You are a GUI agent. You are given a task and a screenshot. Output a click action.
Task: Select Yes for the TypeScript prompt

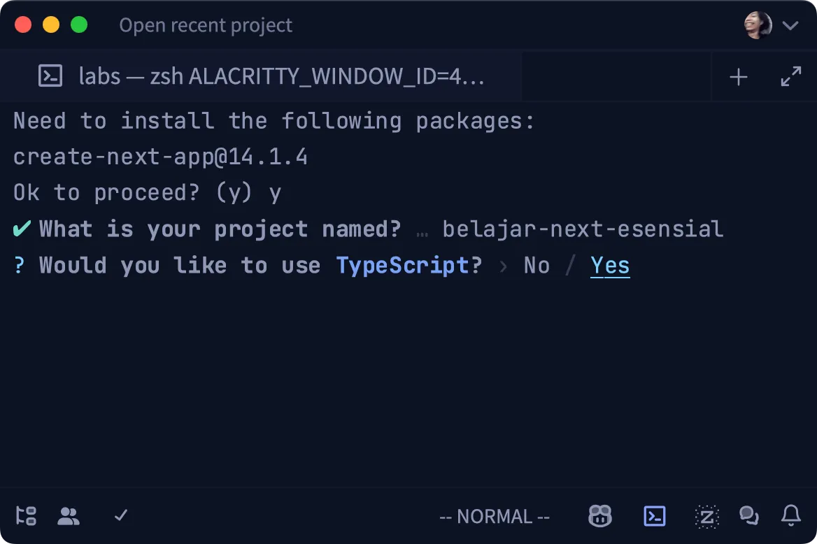click(610, 265)
